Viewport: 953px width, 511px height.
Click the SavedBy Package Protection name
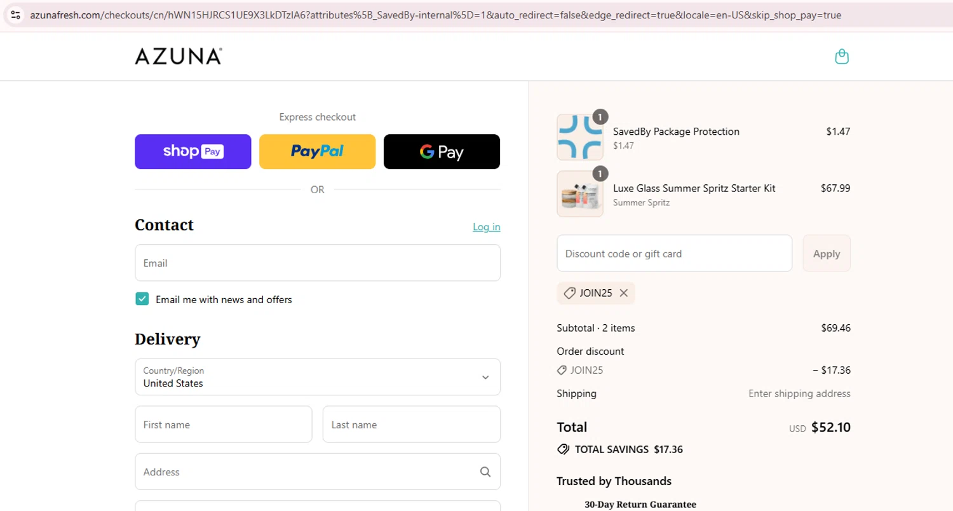(x=676, y=132)
